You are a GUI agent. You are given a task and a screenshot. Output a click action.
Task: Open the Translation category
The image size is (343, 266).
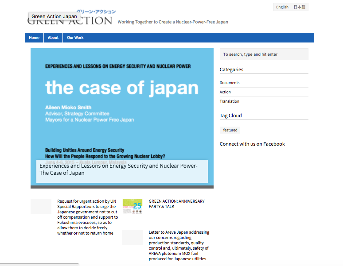click(x=229, y=101)
